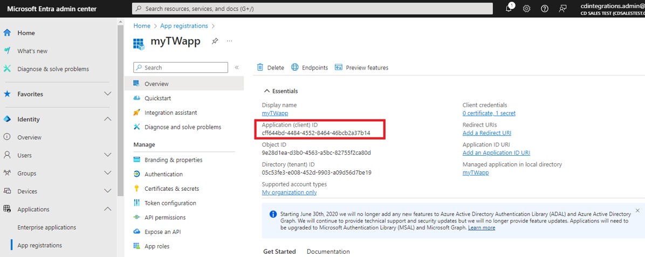Click the Branding & properties icon
Screen dimensions: 645x257
[137, 159]
